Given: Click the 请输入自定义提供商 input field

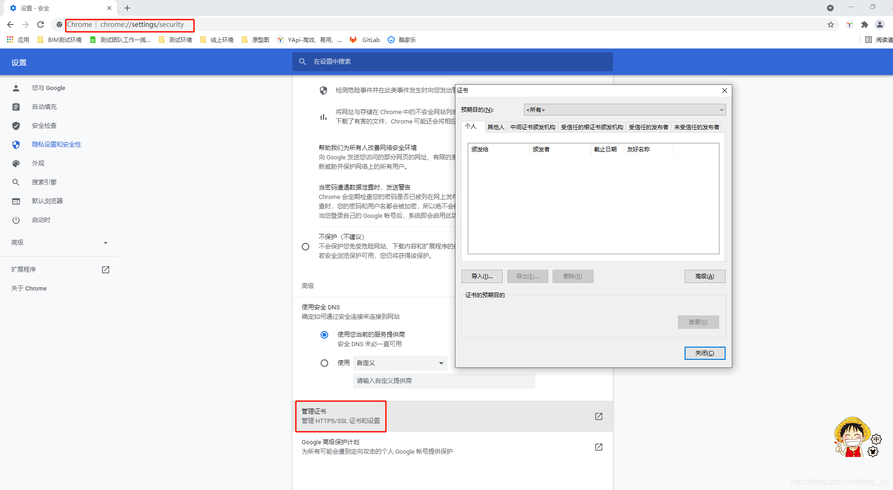Looking at the screenshot, I should tap(443, 381).
